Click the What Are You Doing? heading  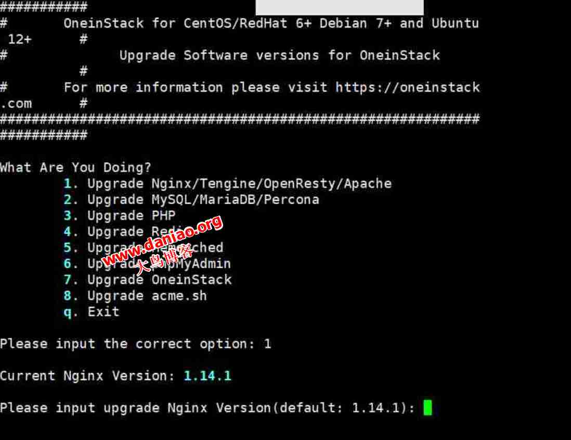point(75,168)
